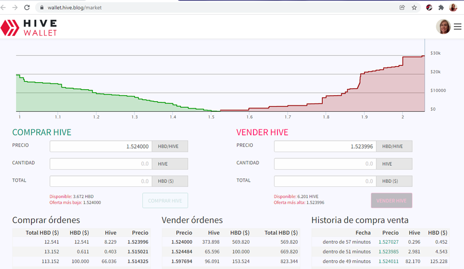Click the sell TOTAL HBD field

325,181
